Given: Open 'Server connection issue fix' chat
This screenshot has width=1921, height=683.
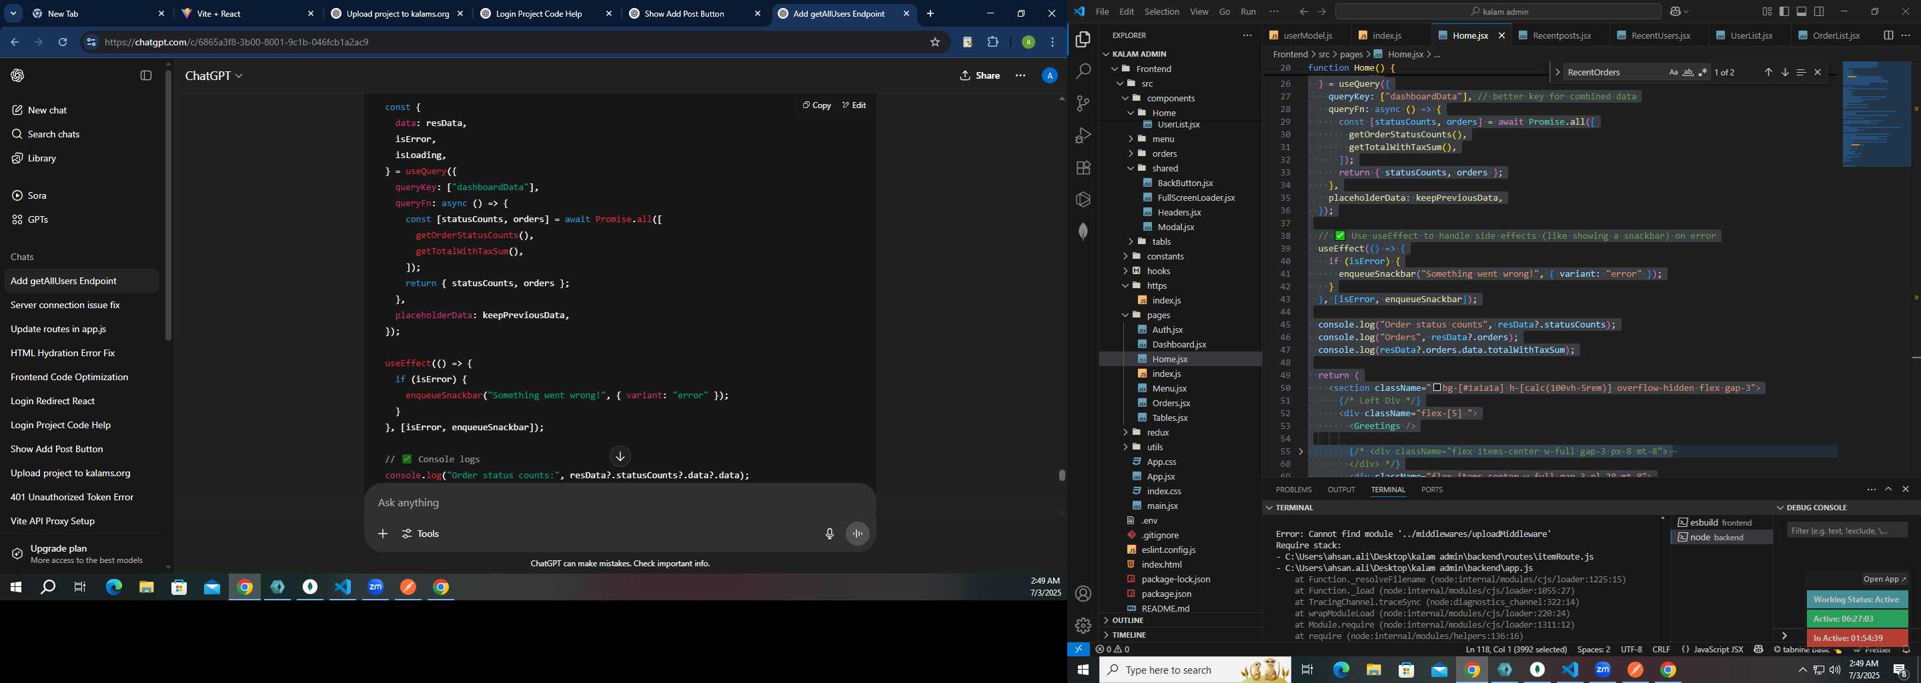Looking at the screenshot, I should point(65,305).
